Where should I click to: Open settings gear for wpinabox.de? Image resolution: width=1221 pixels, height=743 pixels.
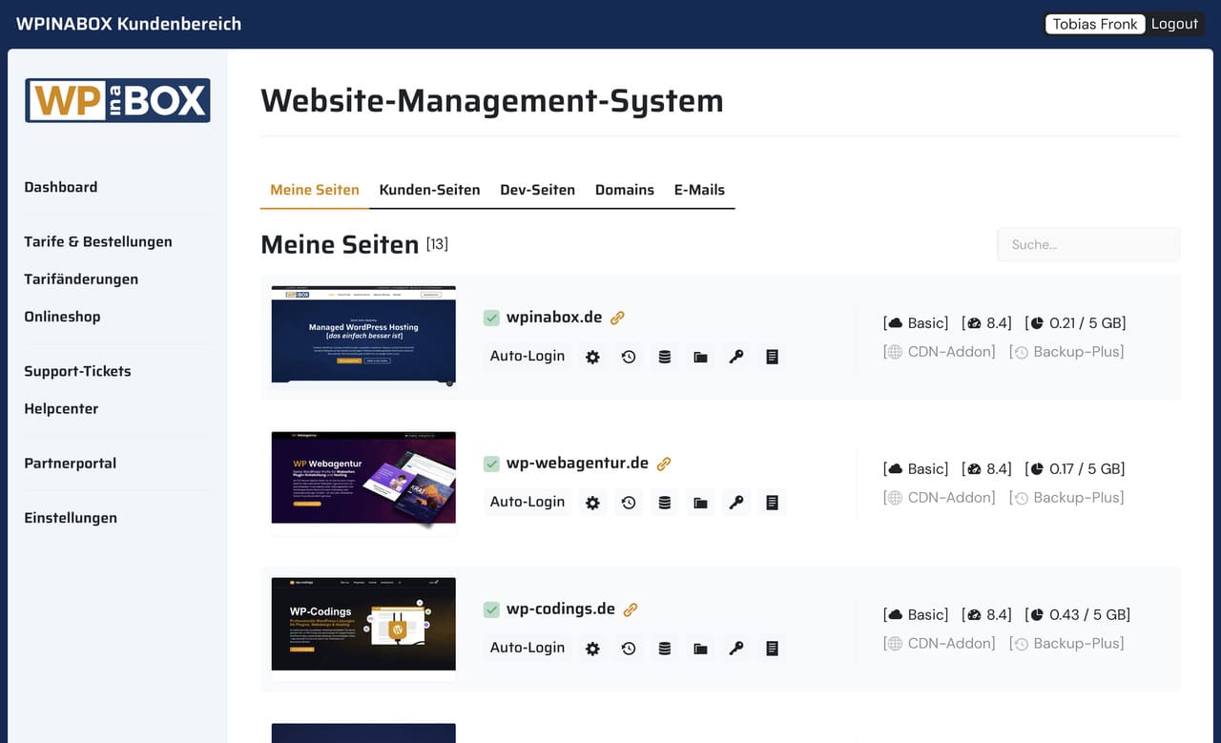click(592, 356)
